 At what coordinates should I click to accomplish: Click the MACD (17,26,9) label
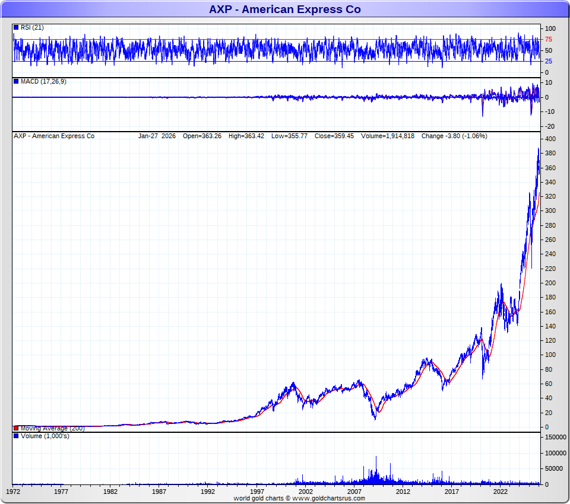tap(43, 82)
